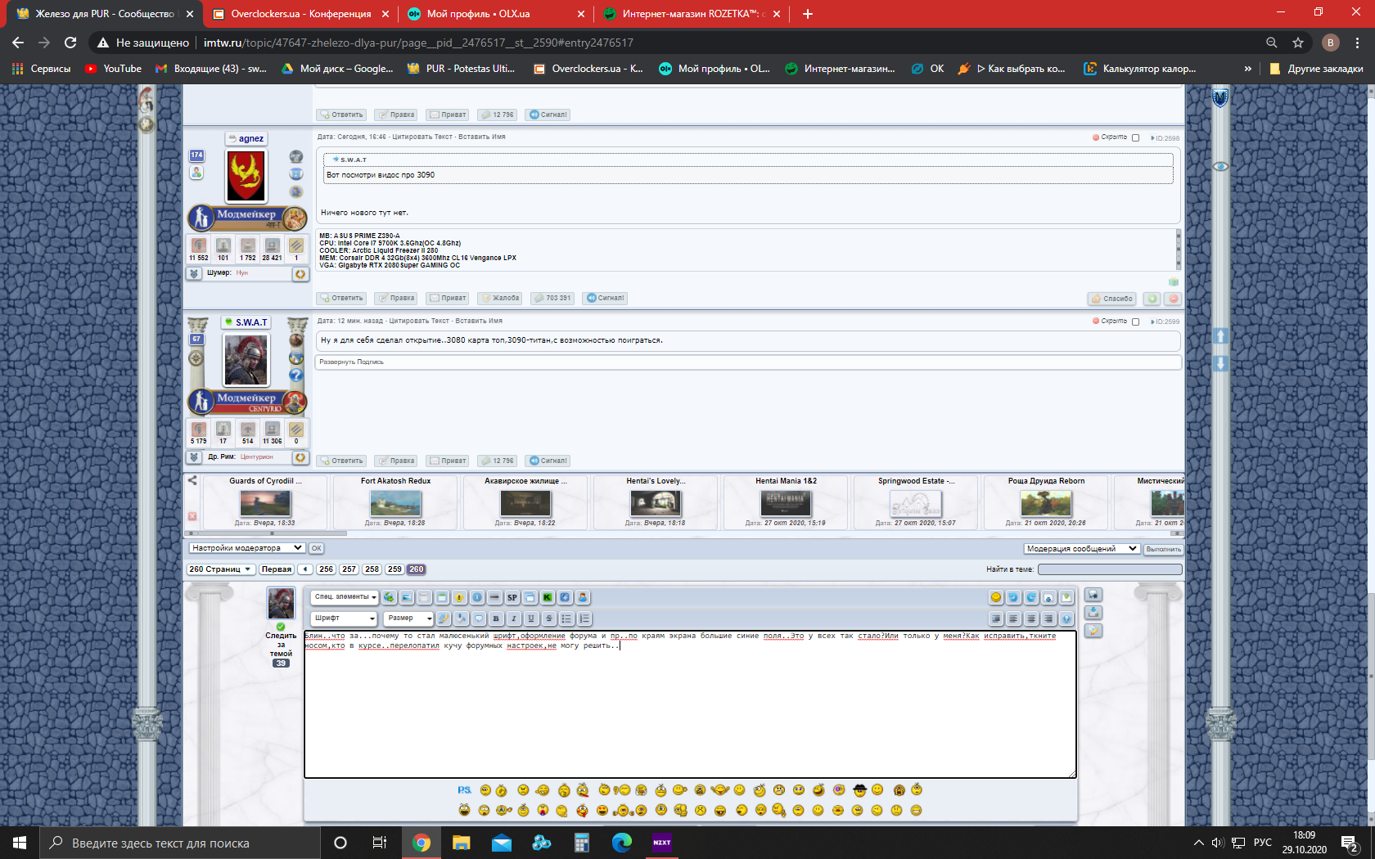
Task: Click the Найти в теме search field
Action: coord(1110,569)
